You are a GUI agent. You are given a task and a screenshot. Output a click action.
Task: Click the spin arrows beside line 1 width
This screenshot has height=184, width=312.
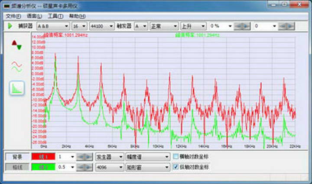point(85,156)
